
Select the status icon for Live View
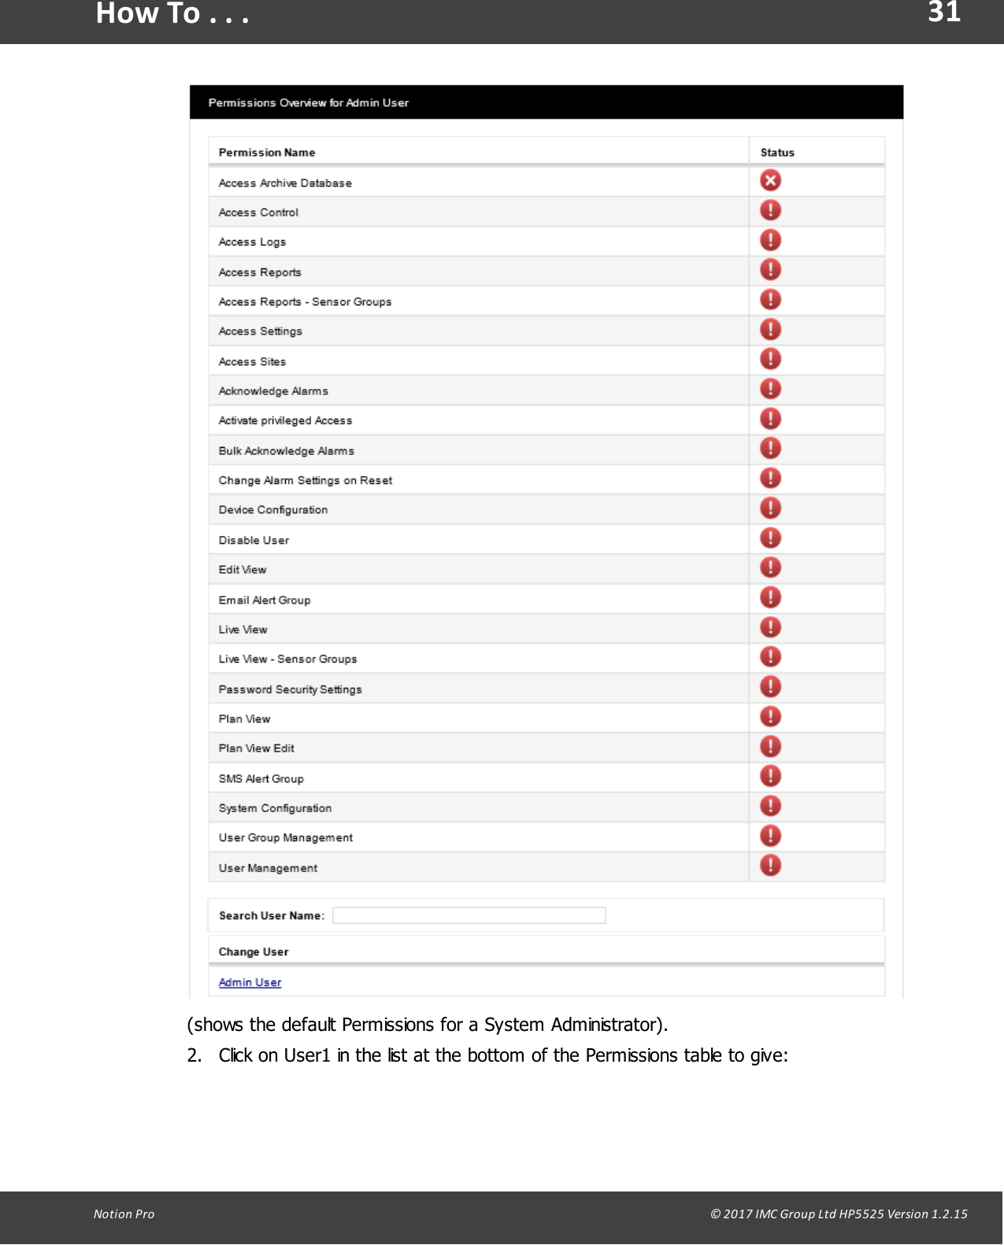click(770, 627)
